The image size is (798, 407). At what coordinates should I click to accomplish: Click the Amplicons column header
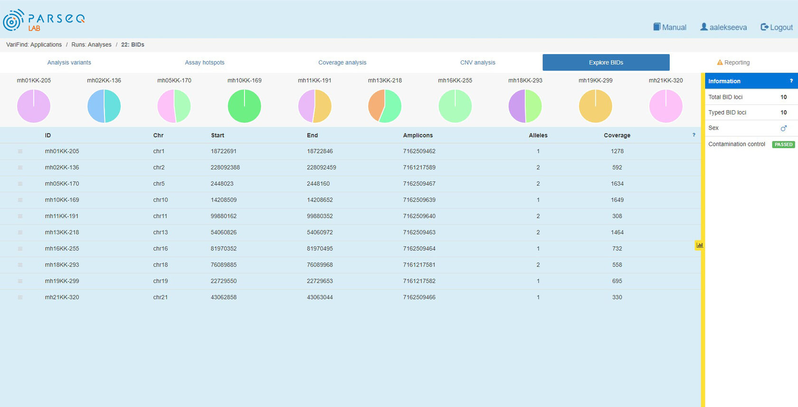418,135
